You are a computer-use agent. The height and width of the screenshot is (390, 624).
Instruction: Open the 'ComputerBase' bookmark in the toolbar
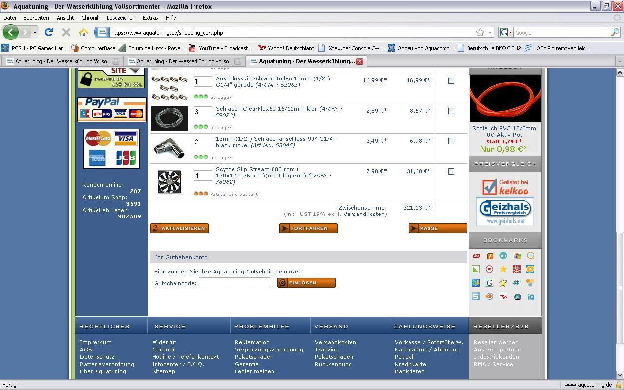(93, 48)
